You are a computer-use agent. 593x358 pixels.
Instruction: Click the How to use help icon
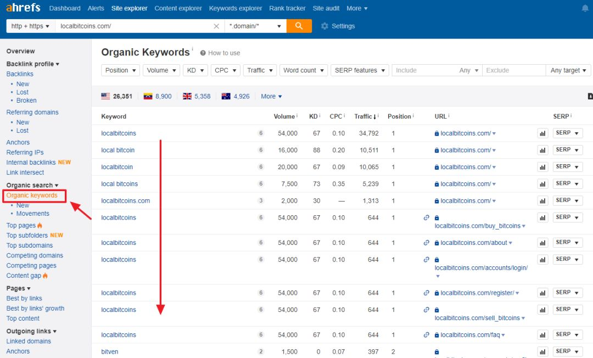(203, 53)
